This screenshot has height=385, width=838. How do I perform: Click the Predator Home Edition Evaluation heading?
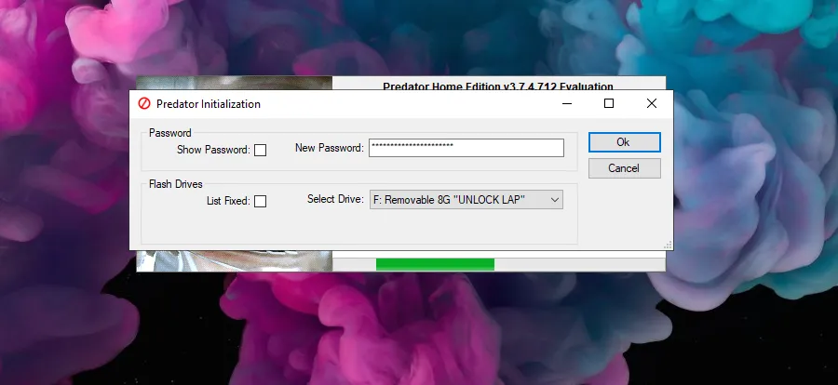(498, 86)
